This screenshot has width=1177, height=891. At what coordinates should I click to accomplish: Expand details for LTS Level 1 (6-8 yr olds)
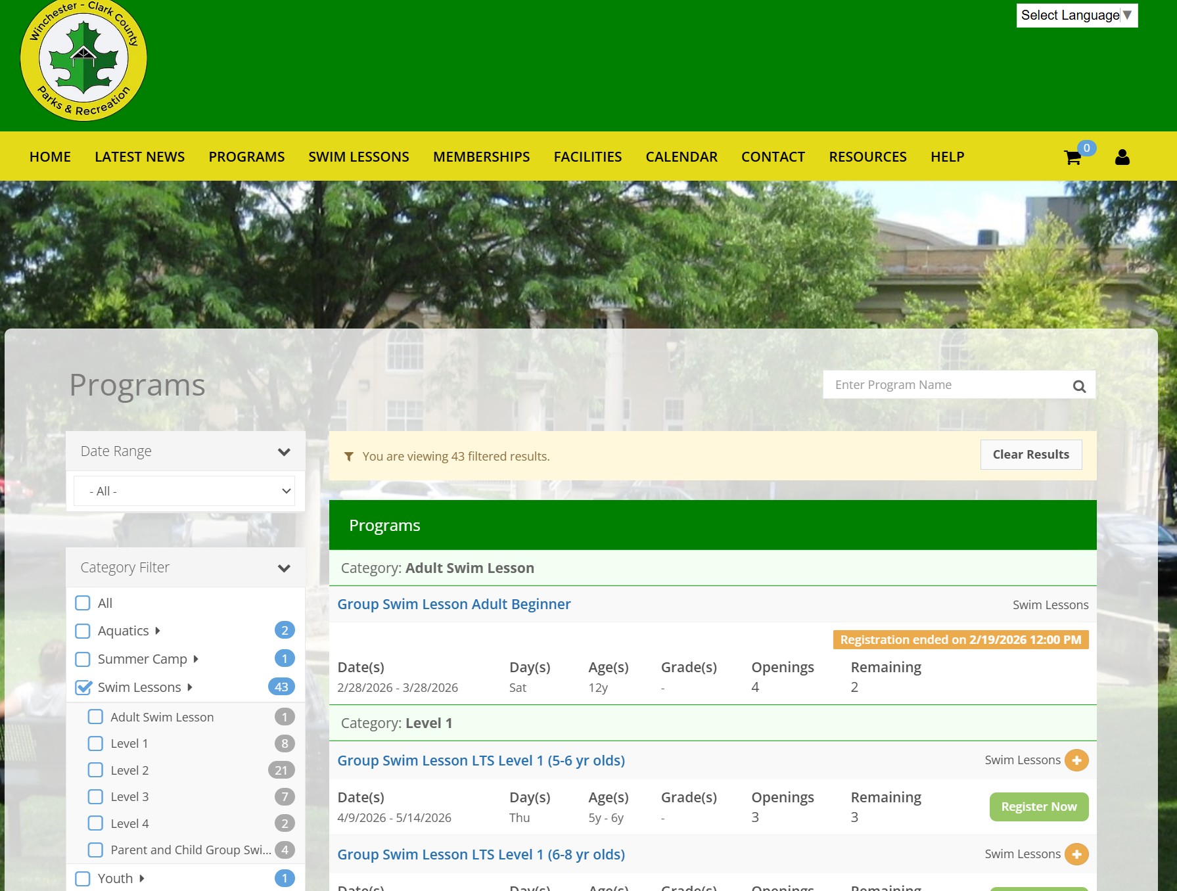(1076, 854)
